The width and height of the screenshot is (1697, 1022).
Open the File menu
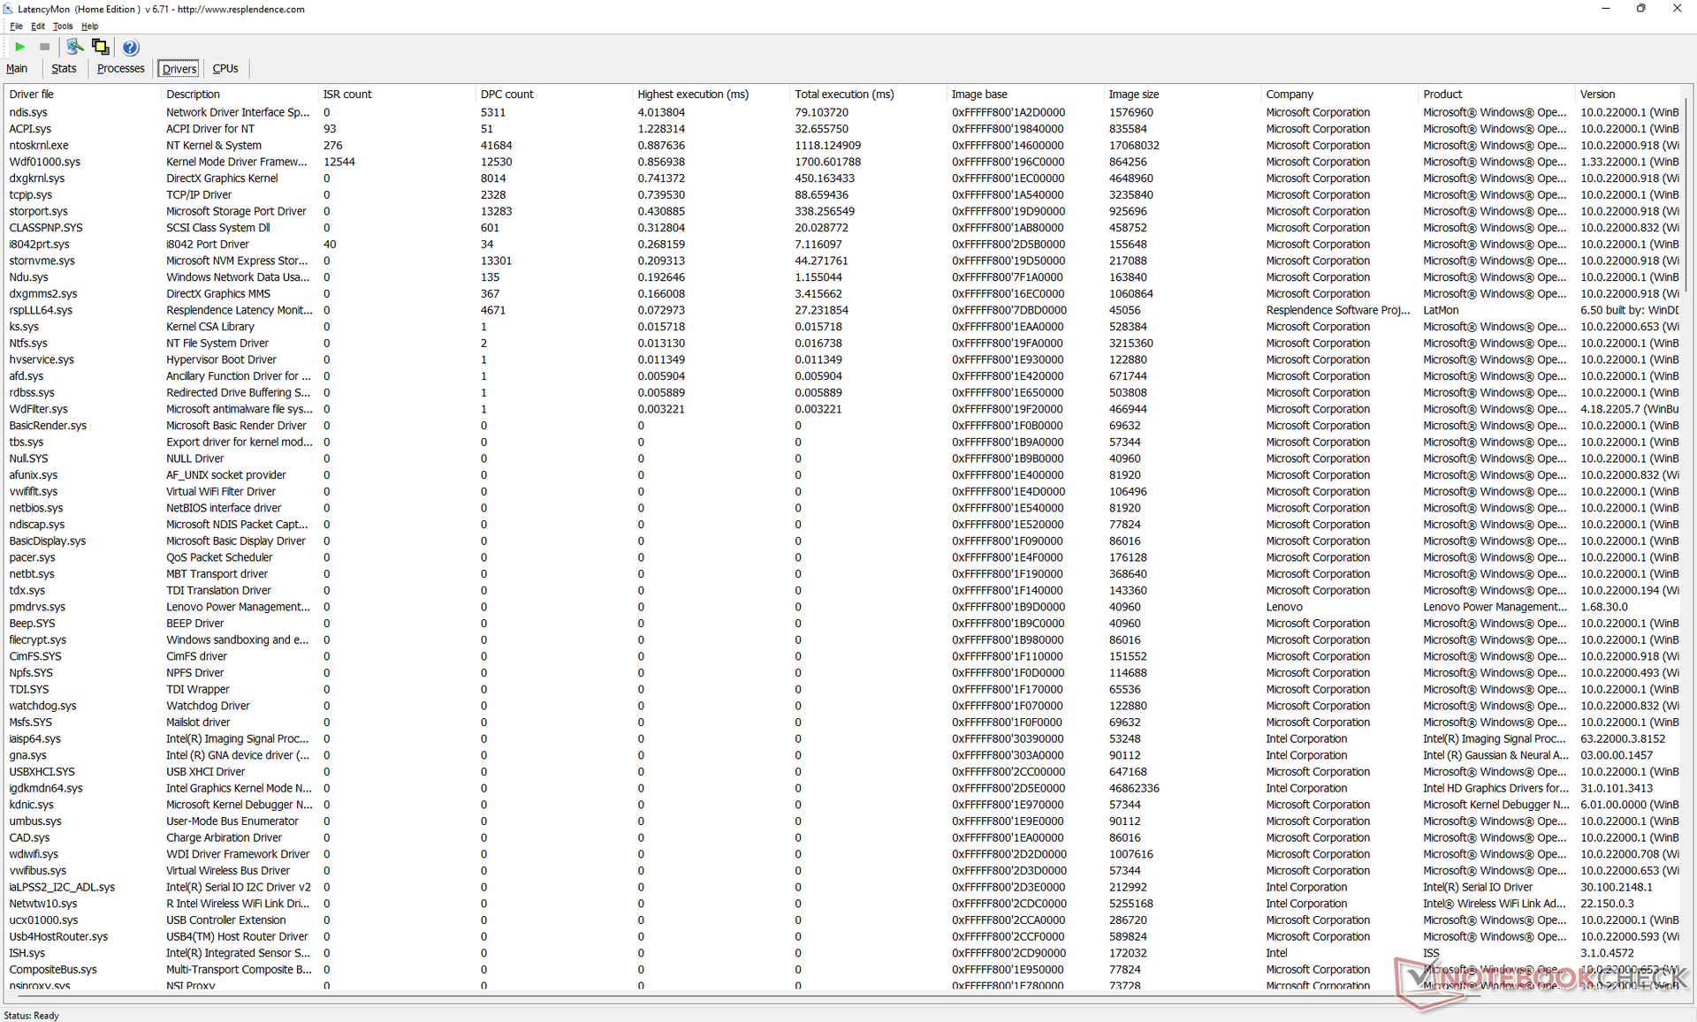16,26
